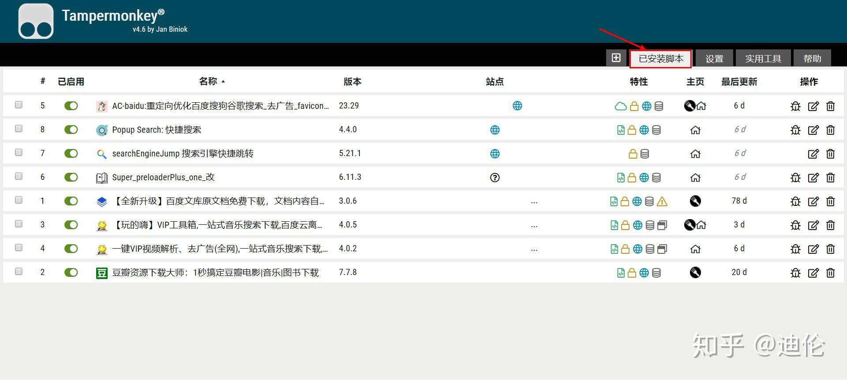This screenshot has width=847, height=380.
Task: Open searchEngineJump 搜索引擎快捷跳转 script
Action: pos(183,153)
